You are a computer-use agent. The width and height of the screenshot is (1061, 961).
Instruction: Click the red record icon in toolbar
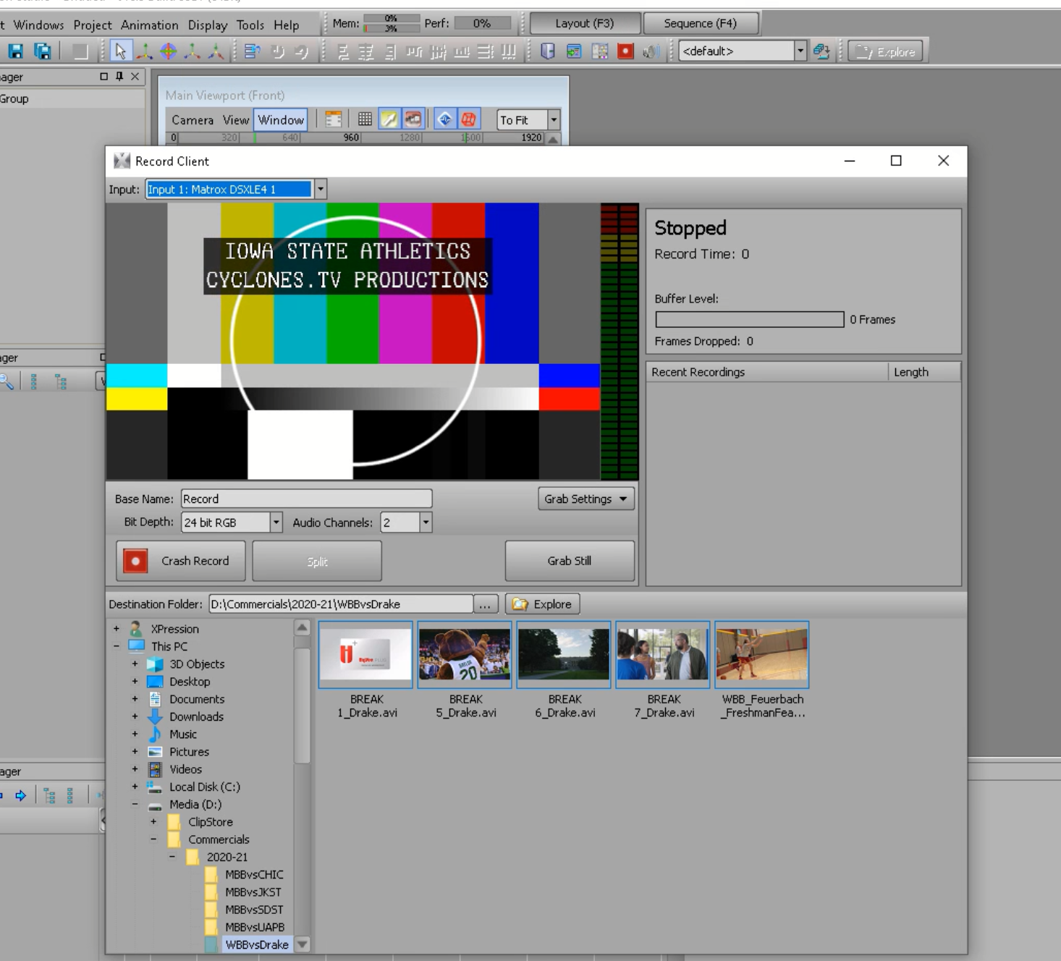[x=625, y=51]
